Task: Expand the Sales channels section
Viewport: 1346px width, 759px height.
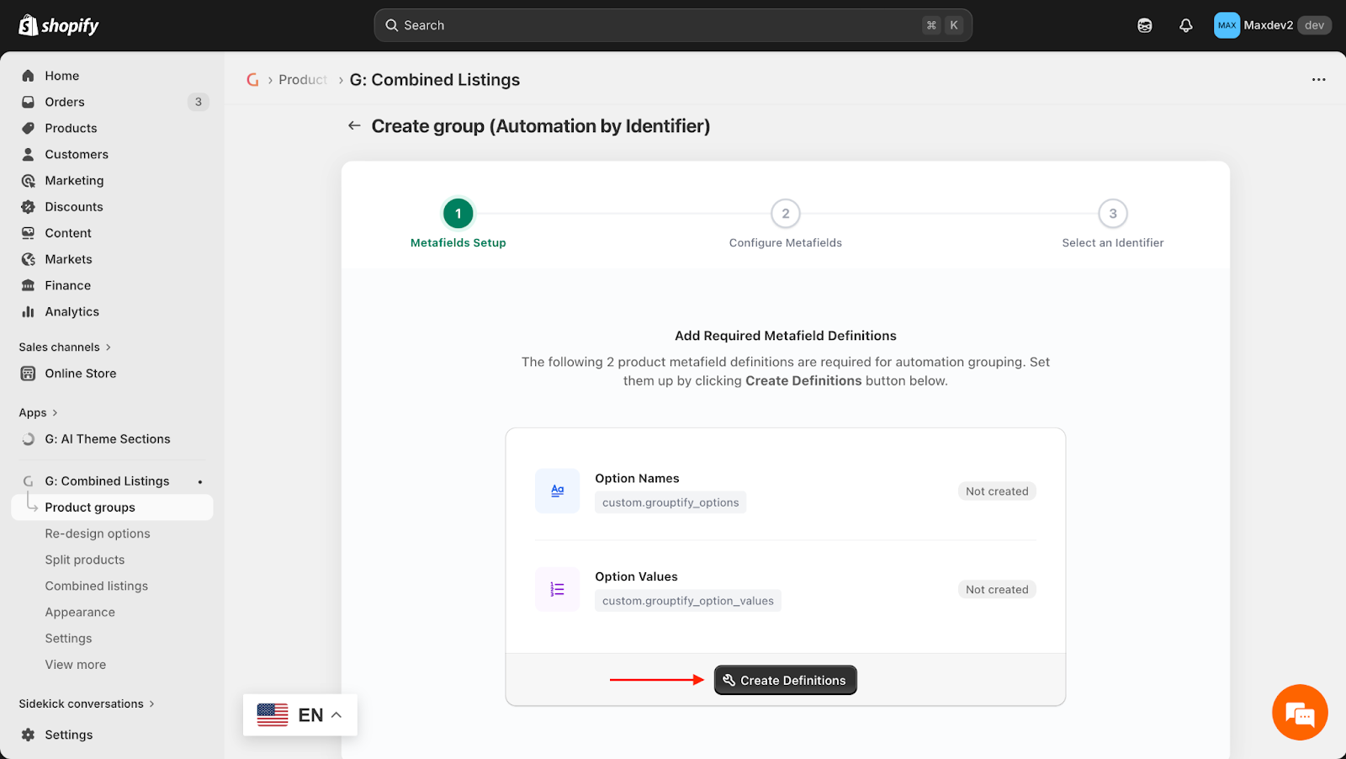Action: 66,347
